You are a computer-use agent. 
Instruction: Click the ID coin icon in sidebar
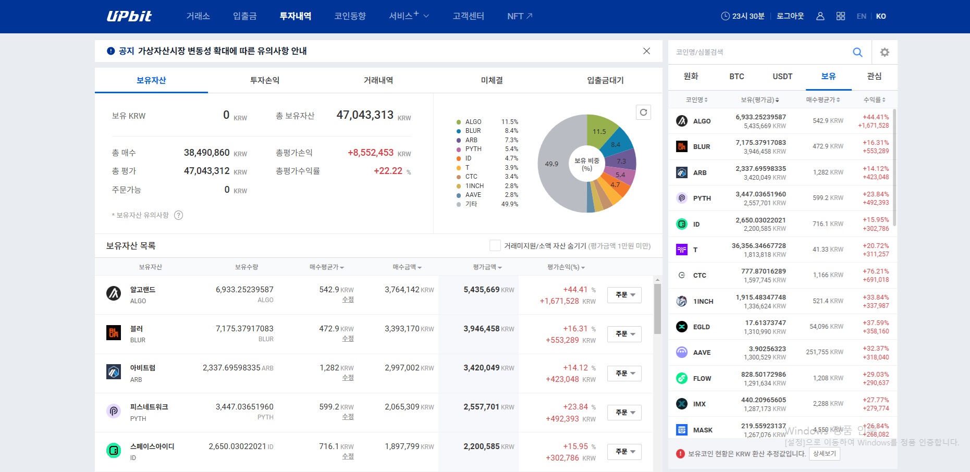coord(682,224)
